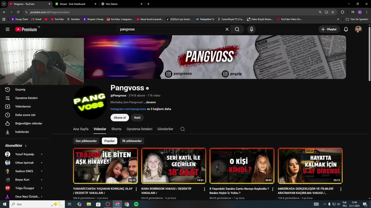Viewport: 371px width, 208px height.
Task: Switch to the Yeni Sekme browser tab
Action: tap(121, 4)
